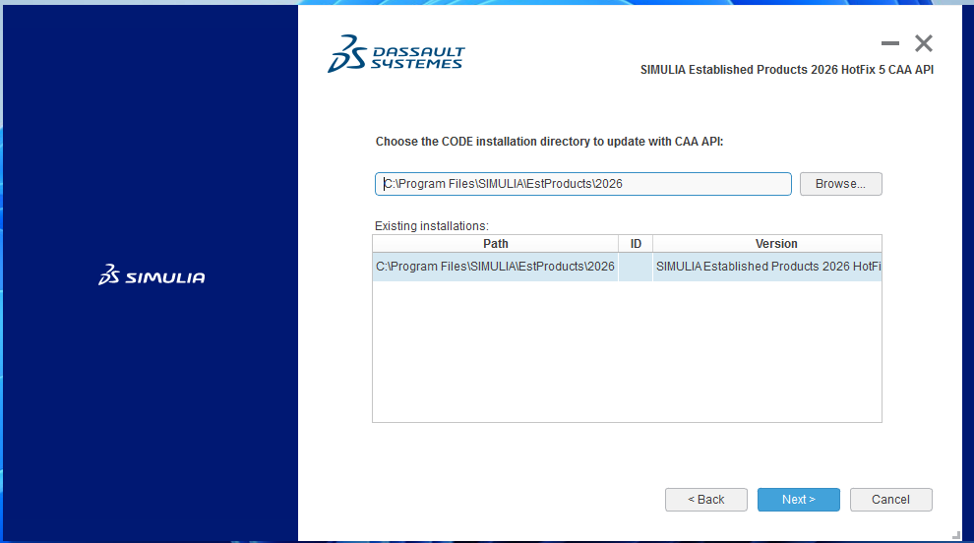Select the Path column header
Screen dimensions: 974x543
pos(495,244)
